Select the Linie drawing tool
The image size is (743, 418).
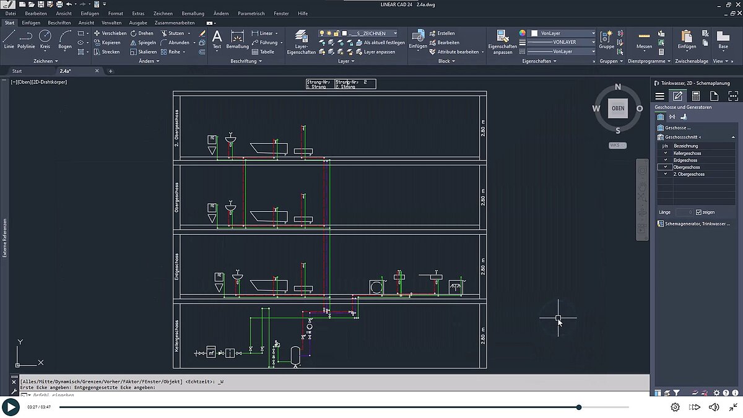[x=9, y=40]
